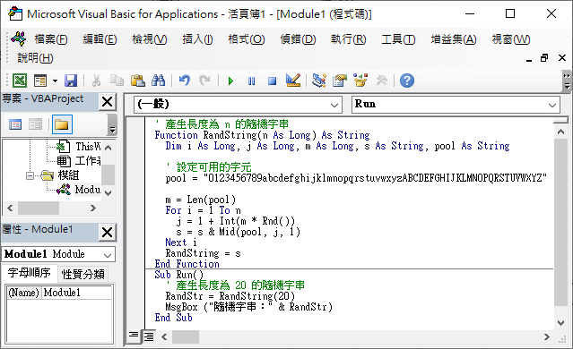
Task: Open the 說明(H) menu
Action: (x=36, y=57)
